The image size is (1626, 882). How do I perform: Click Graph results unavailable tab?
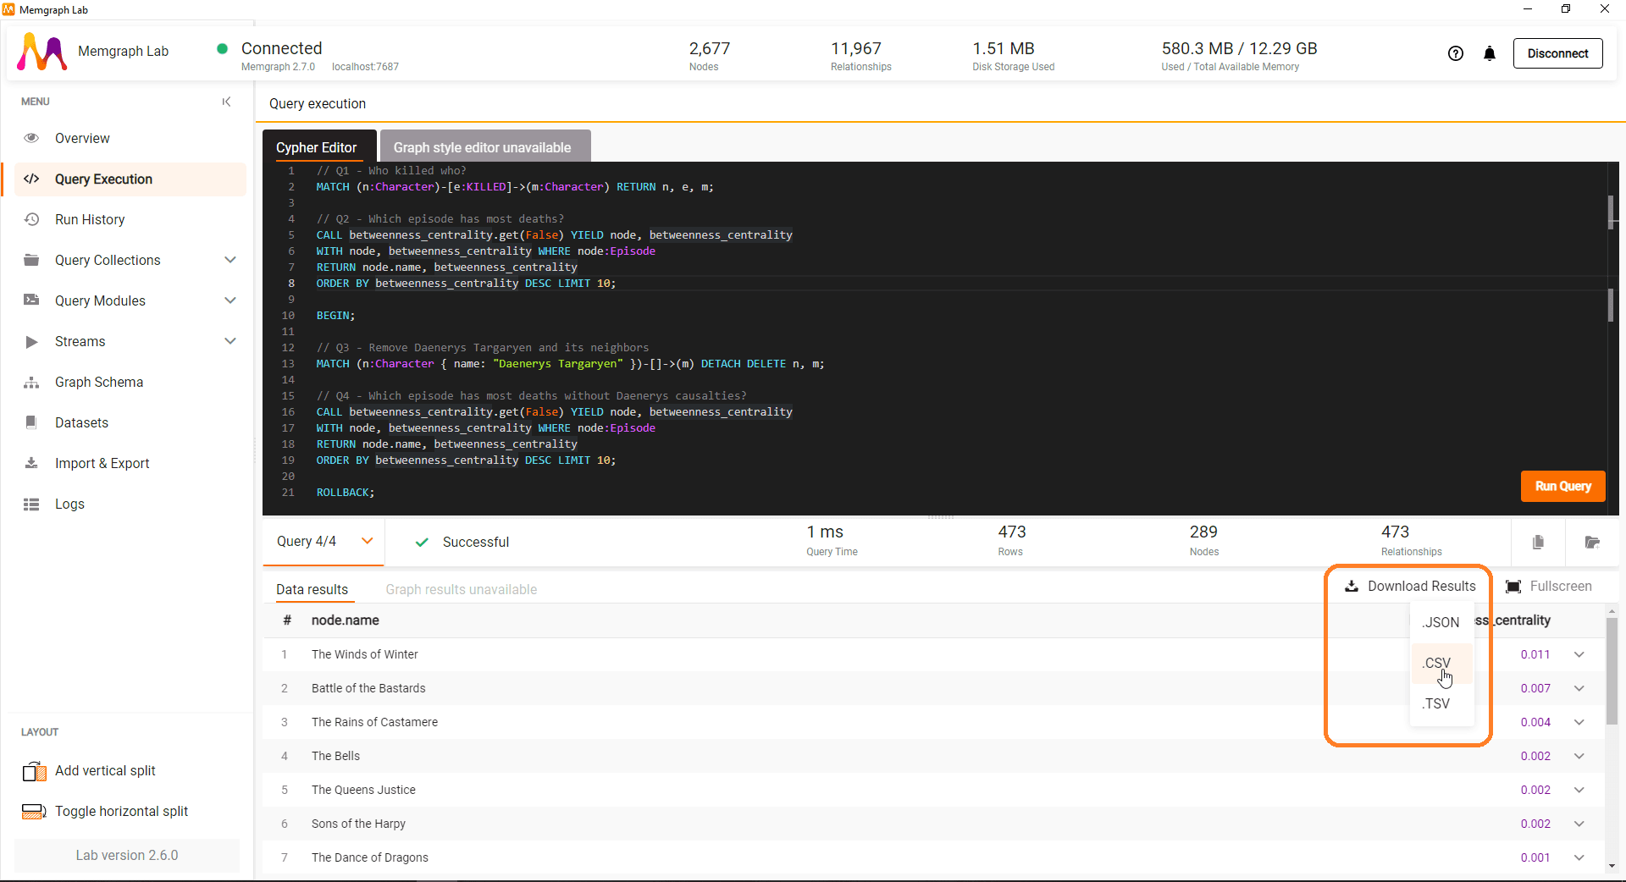click(x=461, y=589)
